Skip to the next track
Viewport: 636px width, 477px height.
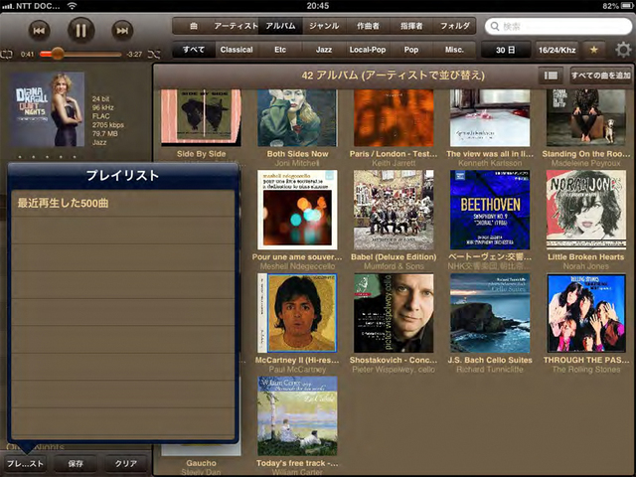click(122, 30)
